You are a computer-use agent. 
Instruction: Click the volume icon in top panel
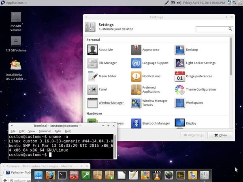179,3
